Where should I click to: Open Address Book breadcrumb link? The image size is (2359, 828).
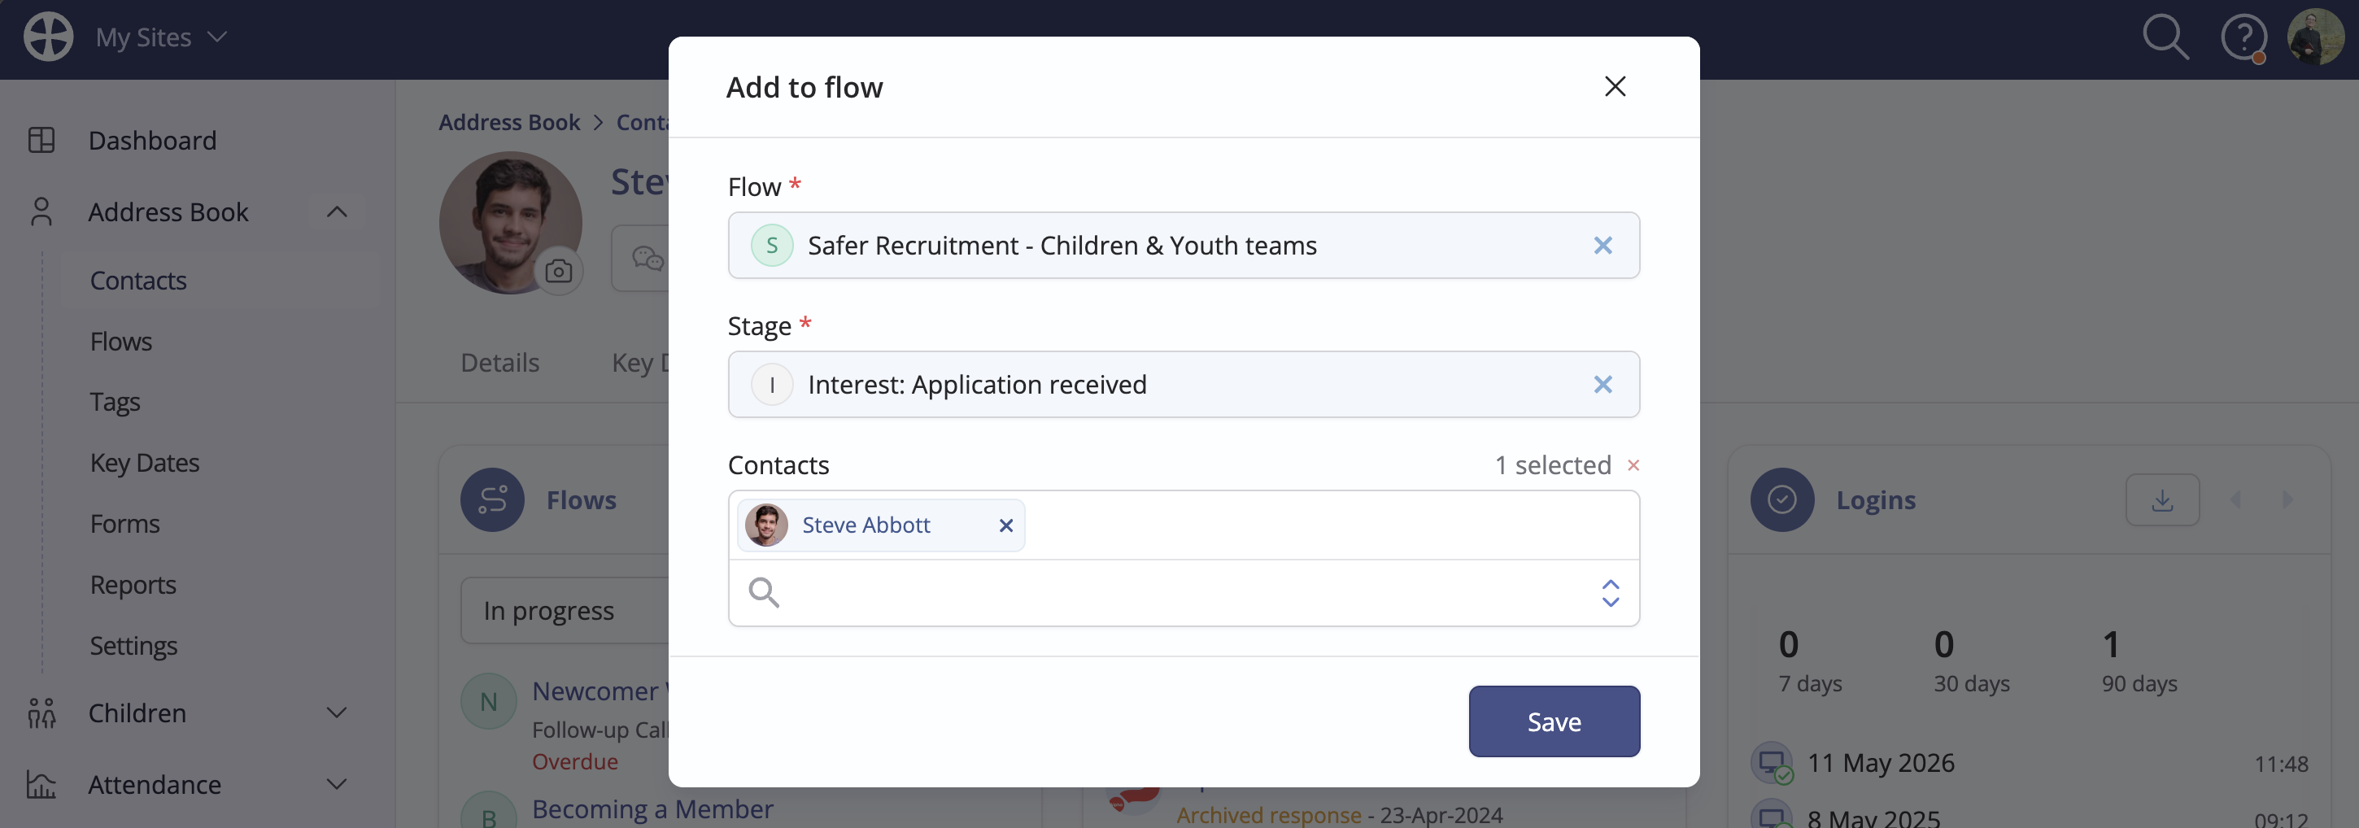[509, 122]
